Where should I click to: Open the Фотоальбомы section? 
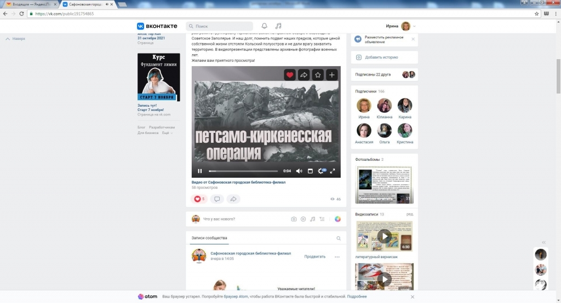pyautogui.click(x=367, y=159)
